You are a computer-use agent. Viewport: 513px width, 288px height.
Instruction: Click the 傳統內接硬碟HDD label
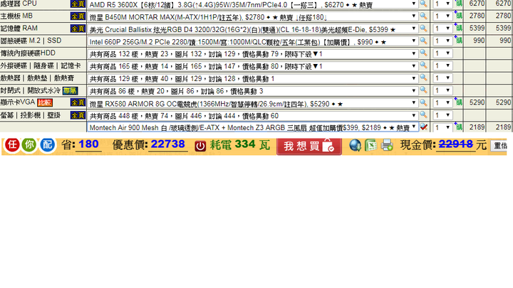point(28,53)
